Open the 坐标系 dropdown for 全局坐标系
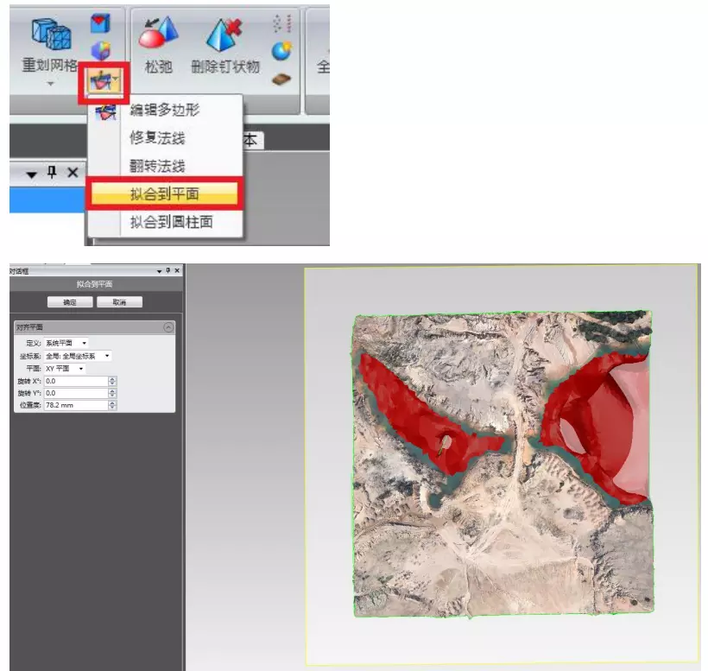 [x=78, y=356]
